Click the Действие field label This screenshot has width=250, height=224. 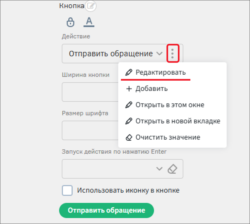(76, 37)
